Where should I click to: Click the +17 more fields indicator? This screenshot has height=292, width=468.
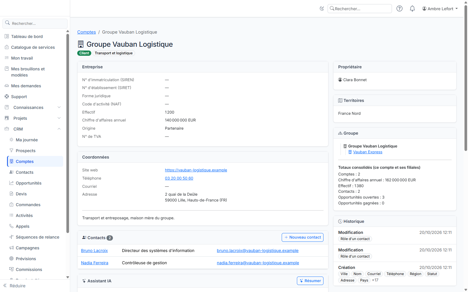coord(375,280)
